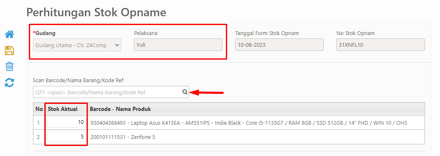This screenshot has height=156, width=440.
Task: Save the stock opname form
Action: pos(10,51)
